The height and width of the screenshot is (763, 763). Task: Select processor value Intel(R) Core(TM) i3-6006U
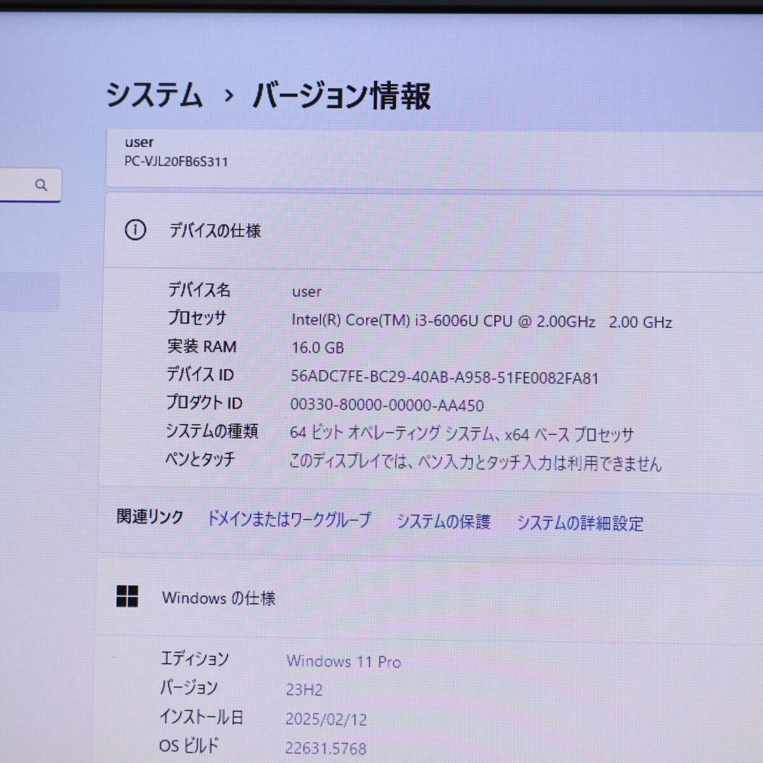[x=481, y=321]
